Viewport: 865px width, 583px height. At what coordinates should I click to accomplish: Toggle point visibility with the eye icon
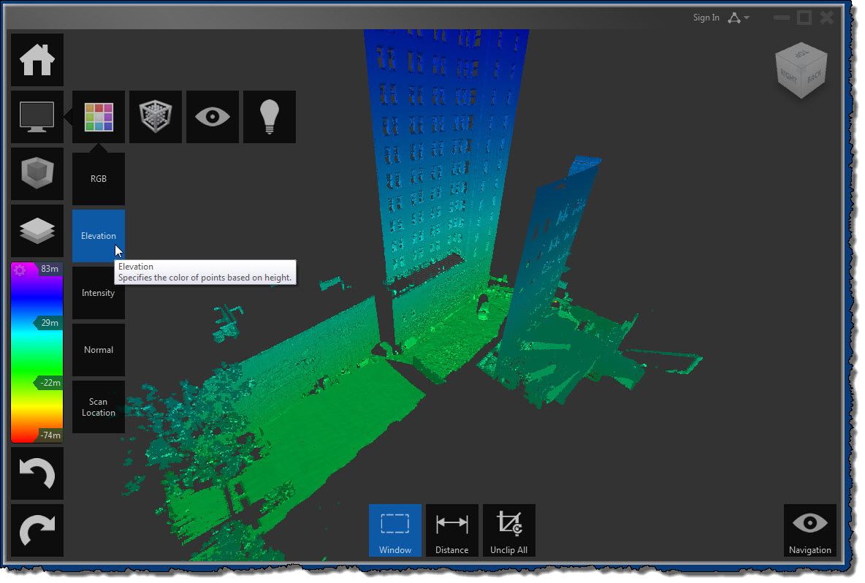[x=212, y=116]
